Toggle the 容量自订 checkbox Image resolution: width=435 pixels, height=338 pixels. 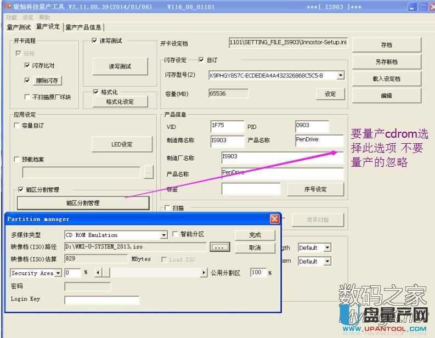[x=17, y=126]
